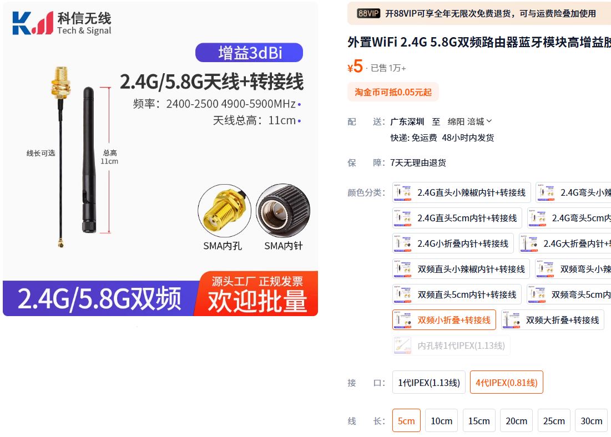Select 2.4G直头5cm内针+转接线 variant thumbnail
The image size is (611, 437).
(x=403, y=218)
